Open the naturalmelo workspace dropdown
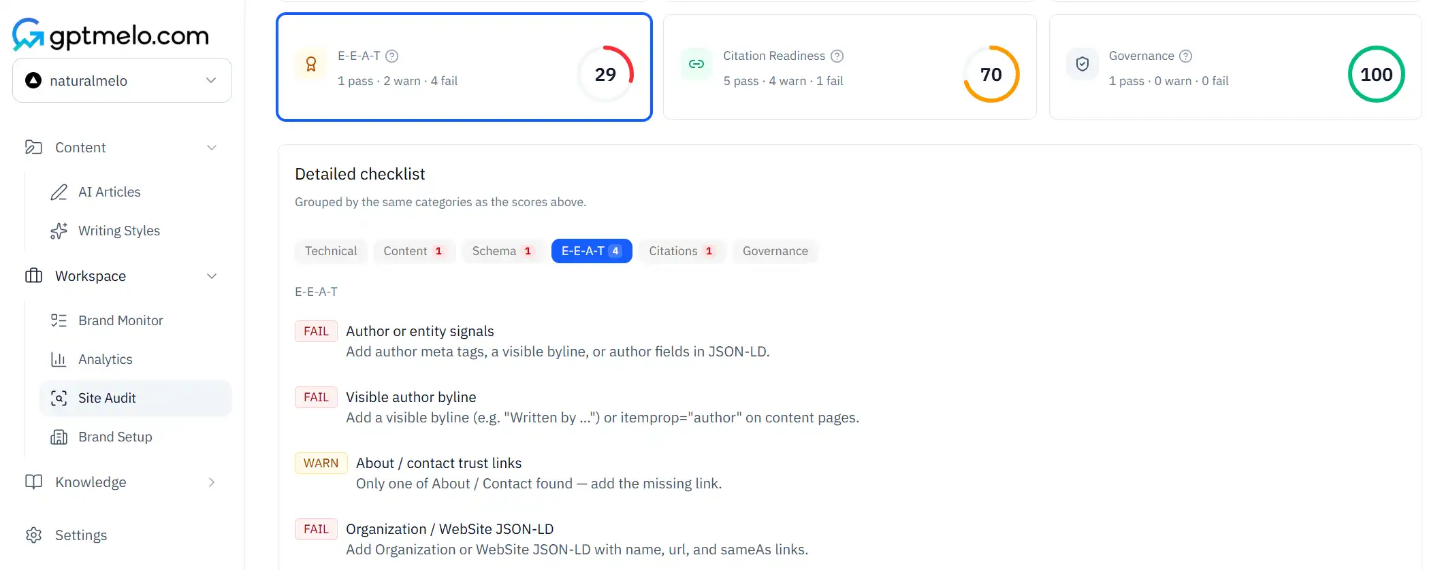The width and height of the screenshot is (1444, 570). [122, 80]
